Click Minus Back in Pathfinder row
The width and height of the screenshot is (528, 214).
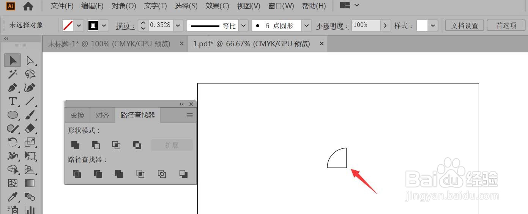tap(184, 174)
